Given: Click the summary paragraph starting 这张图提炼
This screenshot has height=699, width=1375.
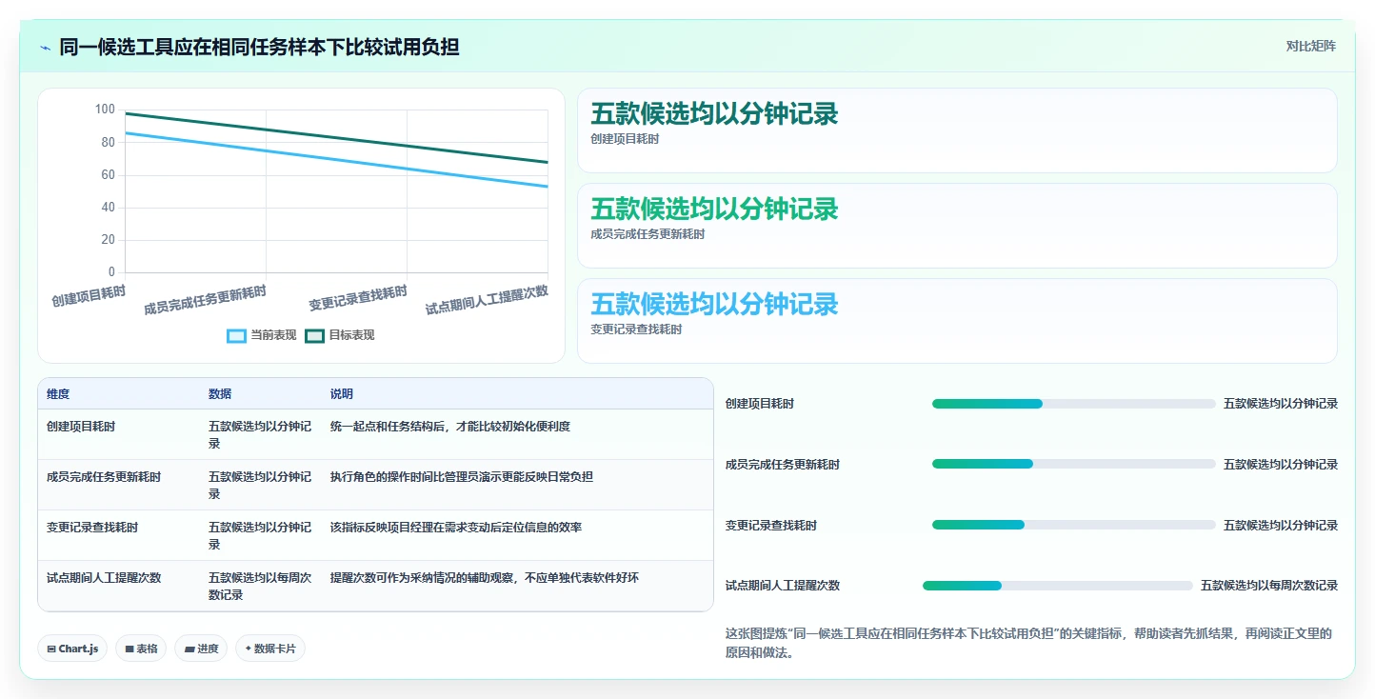Looking at the screenshot, I should pos(1028,643).
